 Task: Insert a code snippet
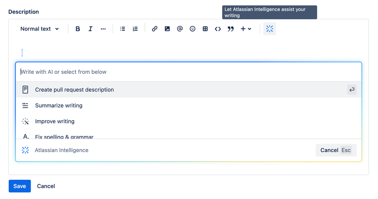(x=218, y=29)
